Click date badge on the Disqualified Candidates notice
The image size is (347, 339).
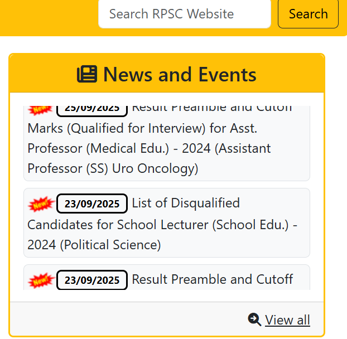(x=92, y=204)
